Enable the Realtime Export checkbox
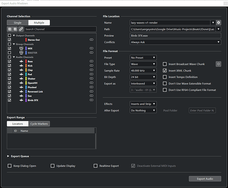This screenshot has height=188, width=228. pyautogui.click(x=96, y=166)
